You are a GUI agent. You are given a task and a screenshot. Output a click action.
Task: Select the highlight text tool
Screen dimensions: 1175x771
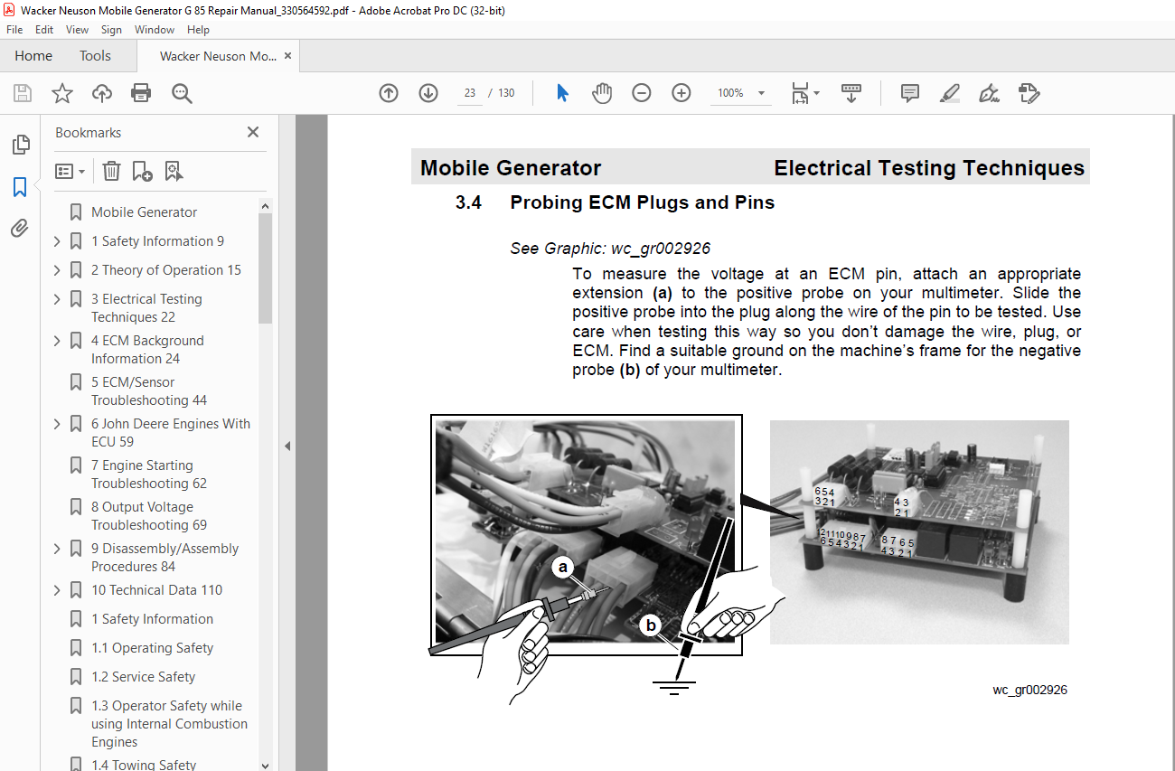tap(949, 93)
